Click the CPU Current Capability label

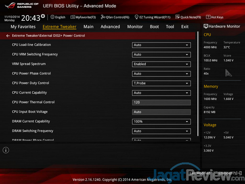29,93
